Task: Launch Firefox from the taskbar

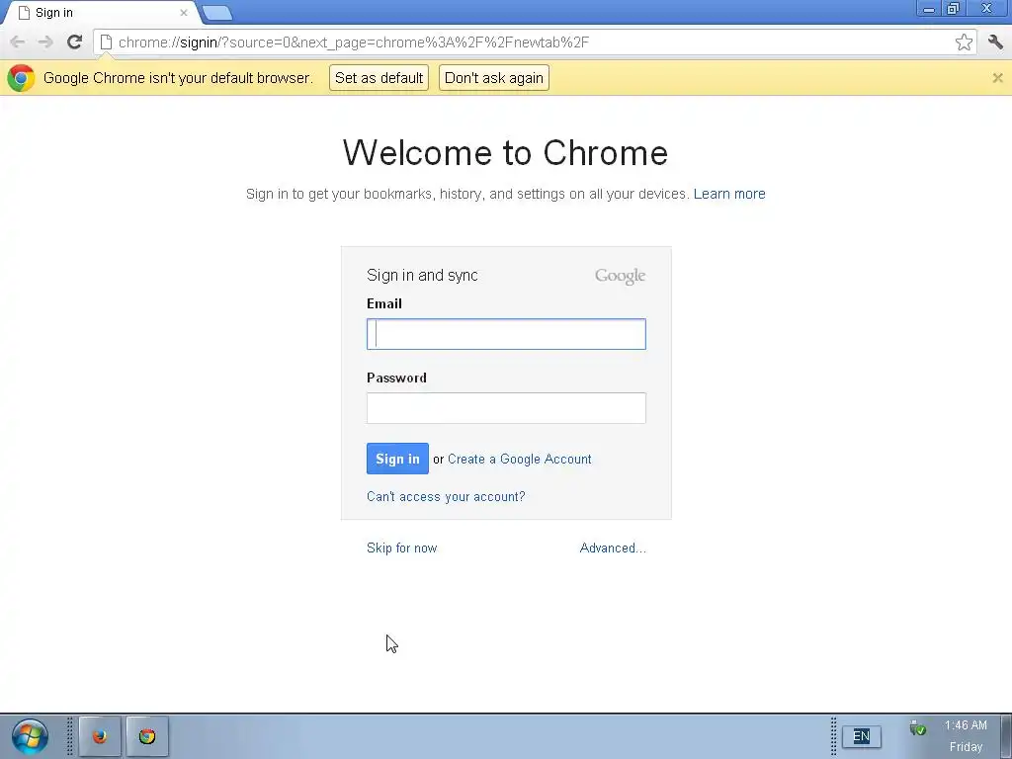Action: click(100, 736)
